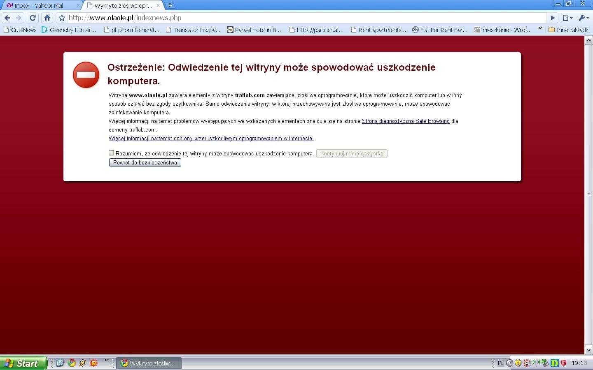Open Więcej informacji na temat ochrony link
Viewport: 593px width, 370px height.
[x=211, y=138]
